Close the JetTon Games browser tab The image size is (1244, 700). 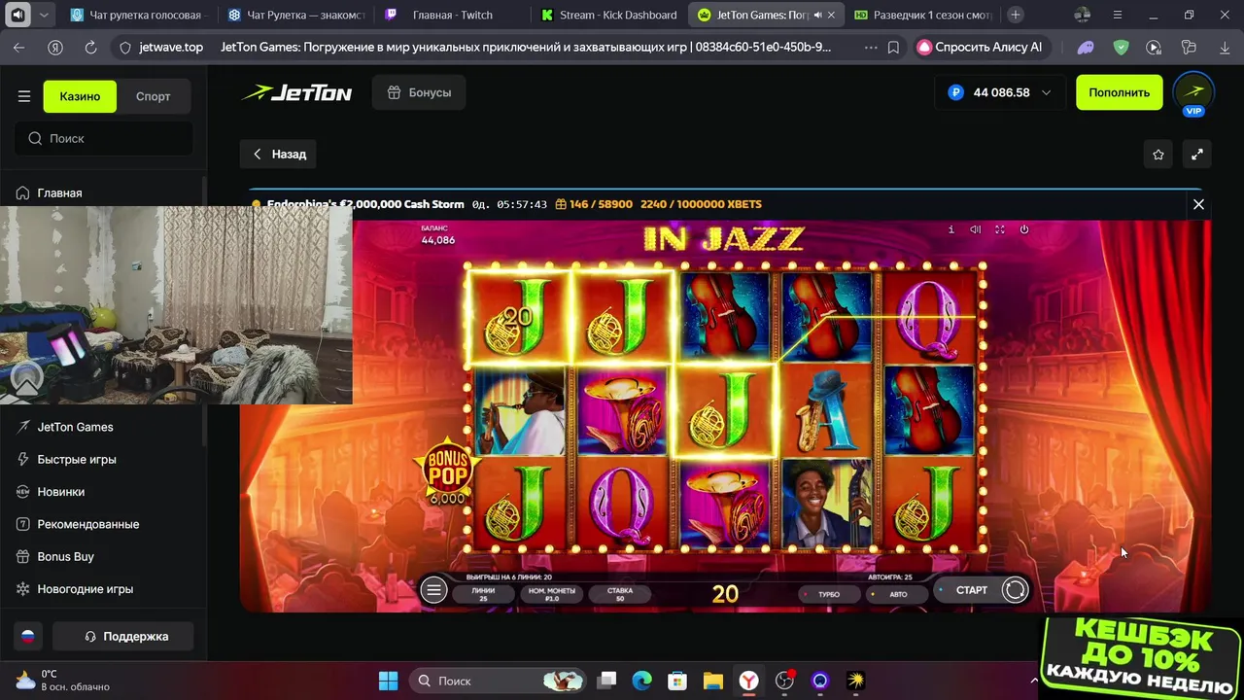point(831,15)
